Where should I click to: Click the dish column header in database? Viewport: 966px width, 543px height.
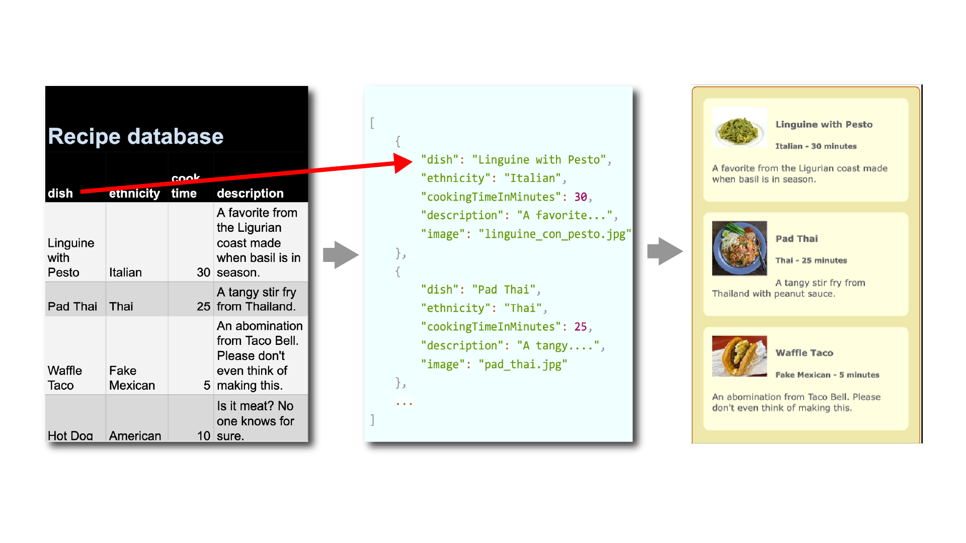click(x=60, y=192)
